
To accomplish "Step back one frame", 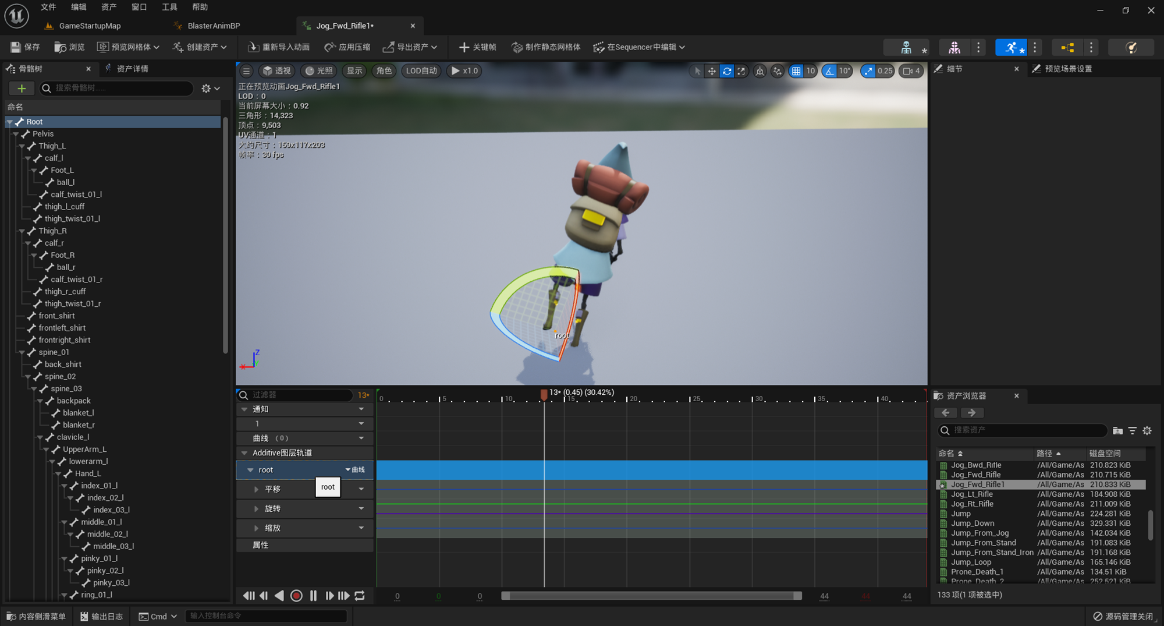I will point(264,596).
